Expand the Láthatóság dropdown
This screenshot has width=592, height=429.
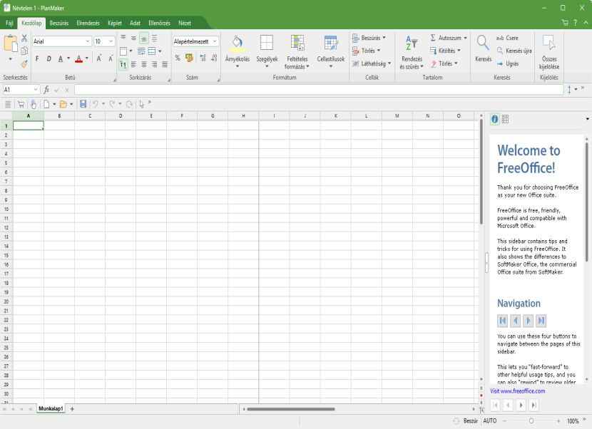tap(389, 63)
